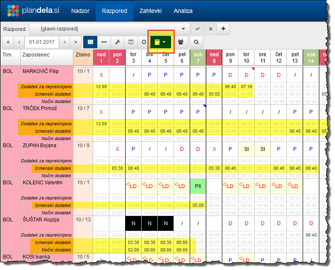
Task: Open the wrench settings tool
Action: 117,42
